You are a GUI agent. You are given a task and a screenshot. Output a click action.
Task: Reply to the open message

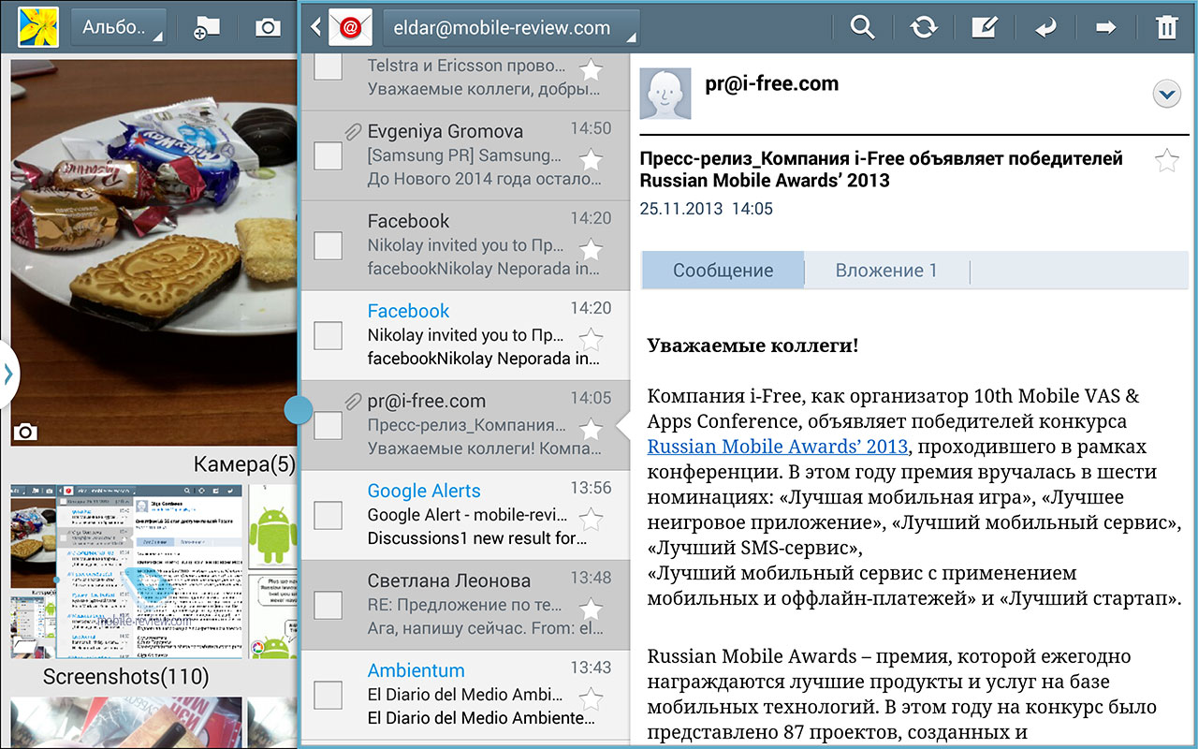point(1045,28)
